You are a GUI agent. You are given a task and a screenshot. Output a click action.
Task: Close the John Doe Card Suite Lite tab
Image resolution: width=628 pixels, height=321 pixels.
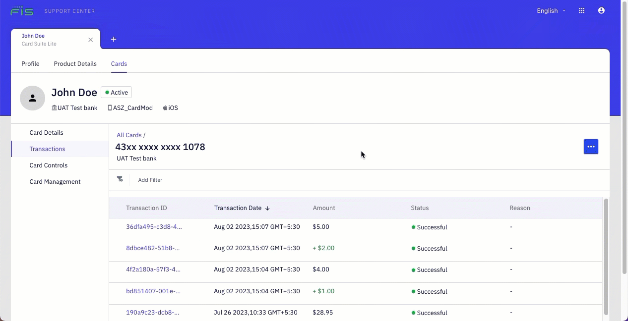coord(91,40)
